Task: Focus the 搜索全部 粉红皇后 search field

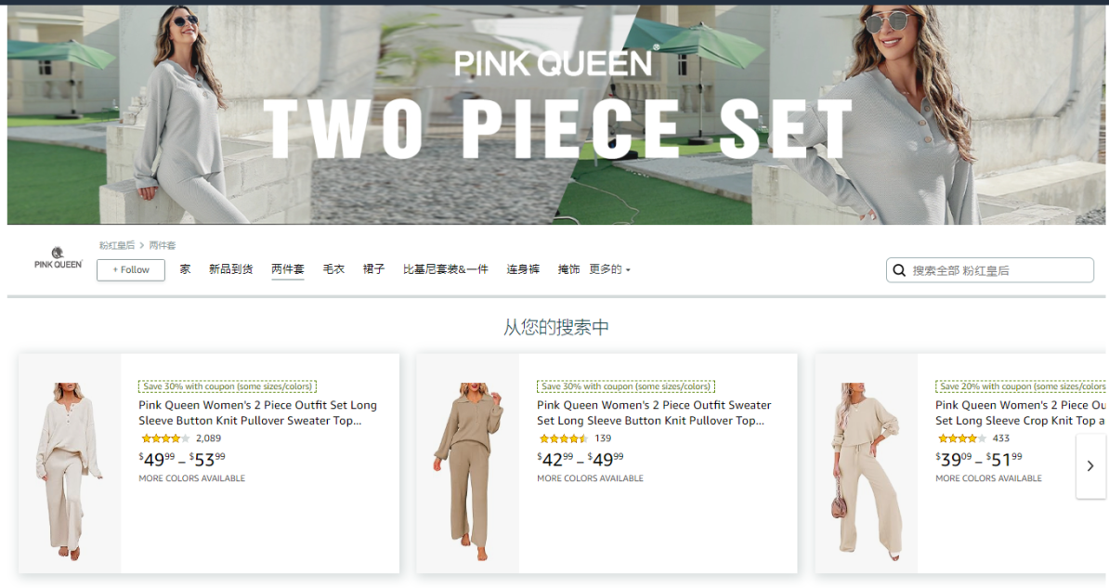Action: point(989,270)
